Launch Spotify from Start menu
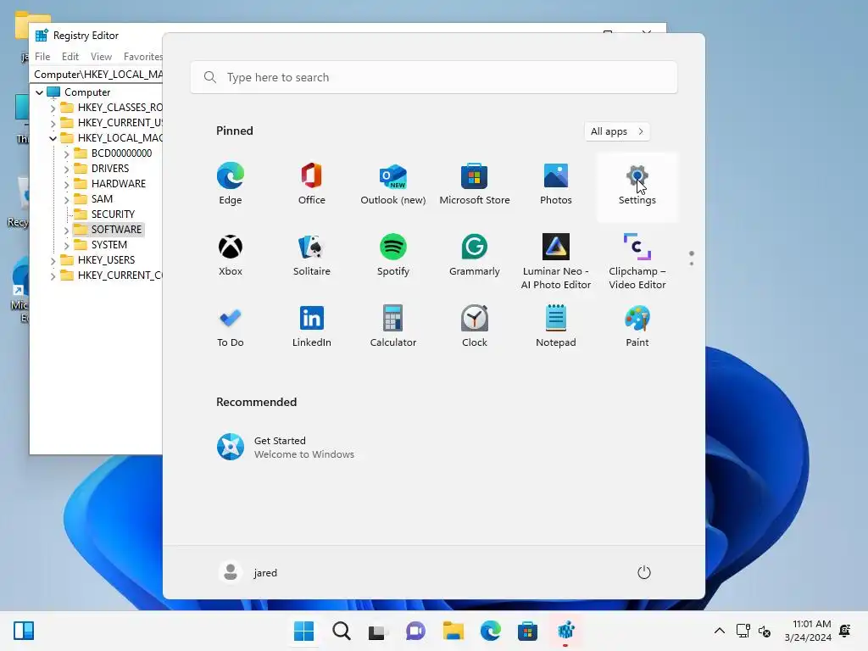Screen dimensions: 868x651 point(393,255)
